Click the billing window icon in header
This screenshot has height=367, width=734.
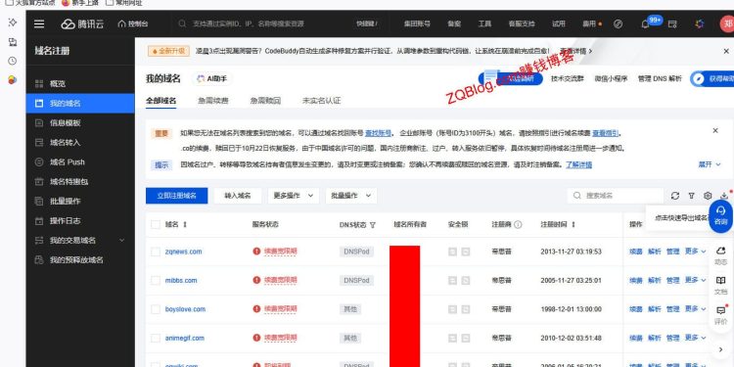click(x=672, y=23)
